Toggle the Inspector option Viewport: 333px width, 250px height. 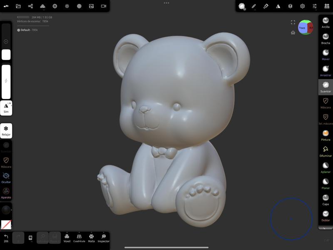point(103,238)
